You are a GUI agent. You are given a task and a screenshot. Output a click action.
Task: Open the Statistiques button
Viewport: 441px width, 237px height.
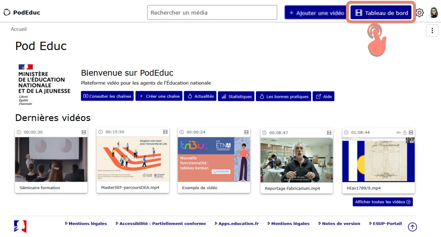236,96
